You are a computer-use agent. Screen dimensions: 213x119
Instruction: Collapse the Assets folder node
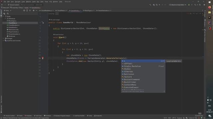pyautogui.click(x=3, y=16)
